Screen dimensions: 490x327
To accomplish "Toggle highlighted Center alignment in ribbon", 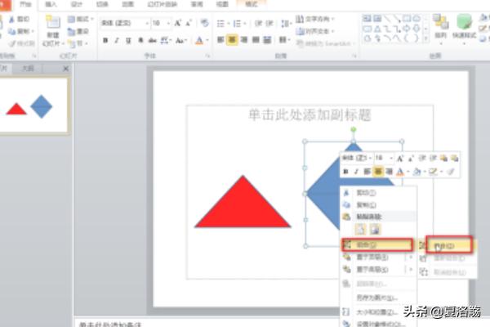I will coord(232,40).
